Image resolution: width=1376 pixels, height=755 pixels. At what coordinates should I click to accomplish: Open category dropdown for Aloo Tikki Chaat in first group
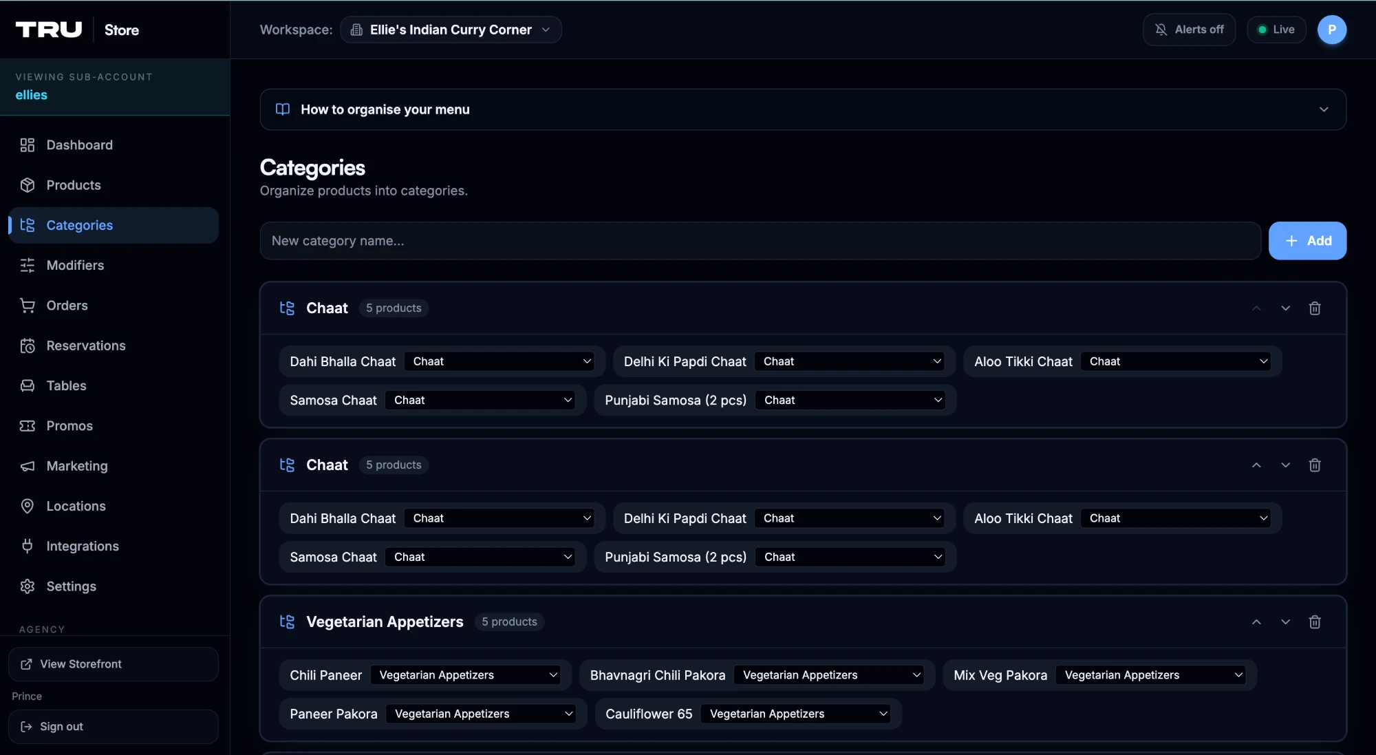[x=1176, y=361]
